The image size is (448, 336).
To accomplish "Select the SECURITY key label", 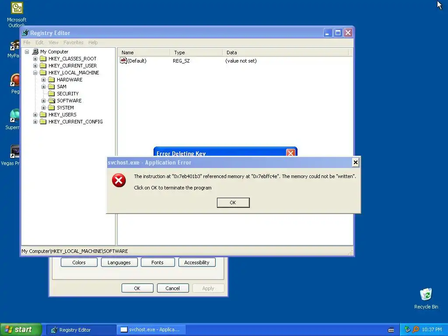I will tap(68, 94).
